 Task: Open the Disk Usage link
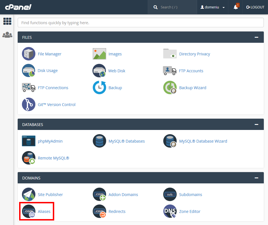(x=47, y=71)
